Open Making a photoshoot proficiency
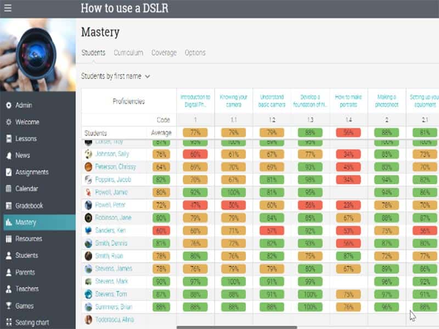Image resolution: width=439 pixels, height=329 pixels. pos(386,101)
